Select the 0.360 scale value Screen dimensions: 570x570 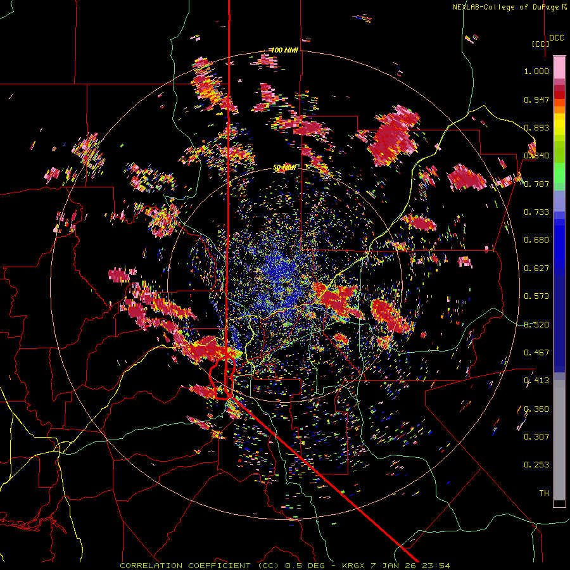coord(536,409)
